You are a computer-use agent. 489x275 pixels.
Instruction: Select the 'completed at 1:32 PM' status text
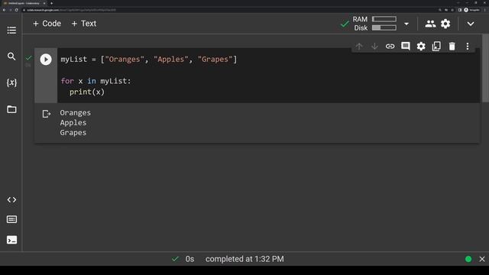coord(244,259)
